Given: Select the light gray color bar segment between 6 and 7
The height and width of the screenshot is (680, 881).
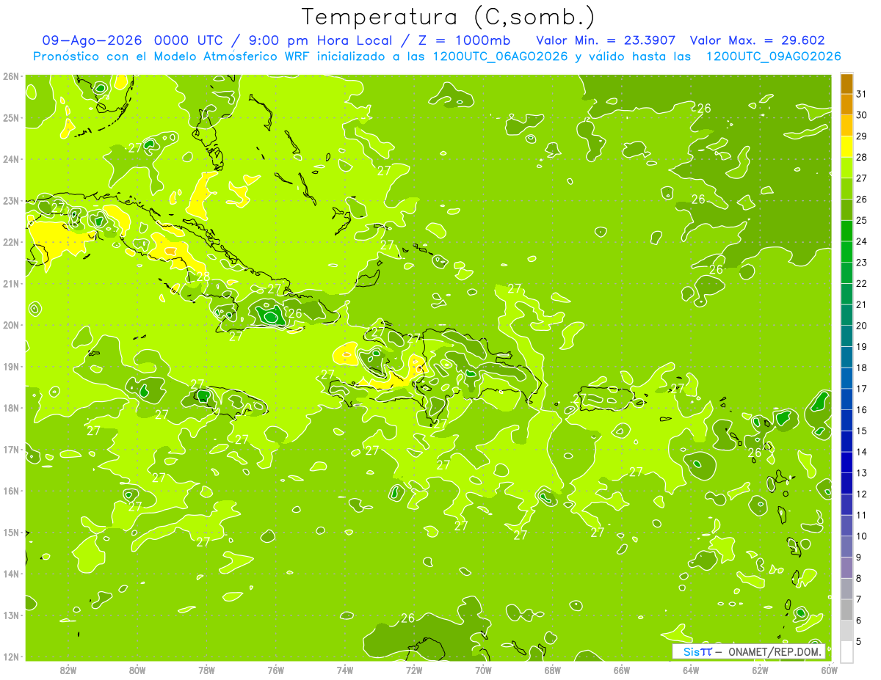Looking at the screenshot, I should pyautogui.click(x=846, y=610).
